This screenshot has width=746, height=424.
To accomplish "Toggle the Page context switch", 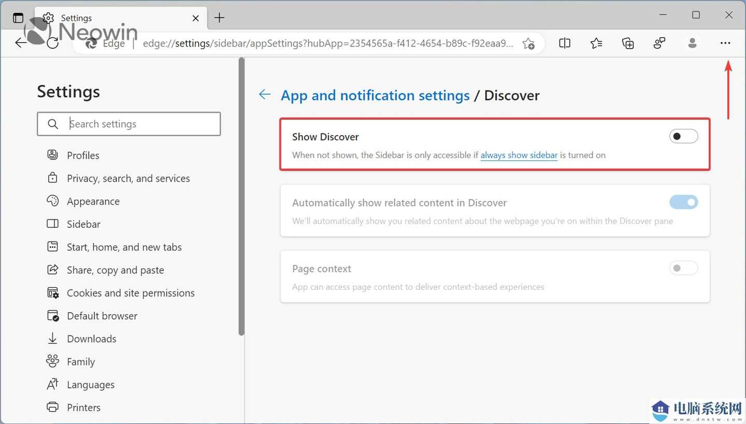I will click(683, 268).
